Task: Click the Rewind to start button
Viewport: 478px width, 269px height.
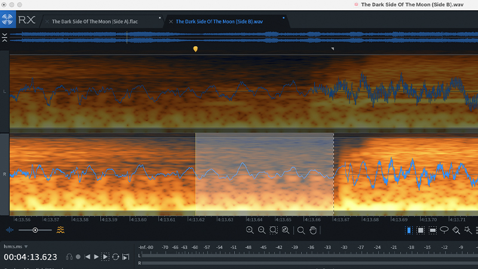Action: [87, 257]
